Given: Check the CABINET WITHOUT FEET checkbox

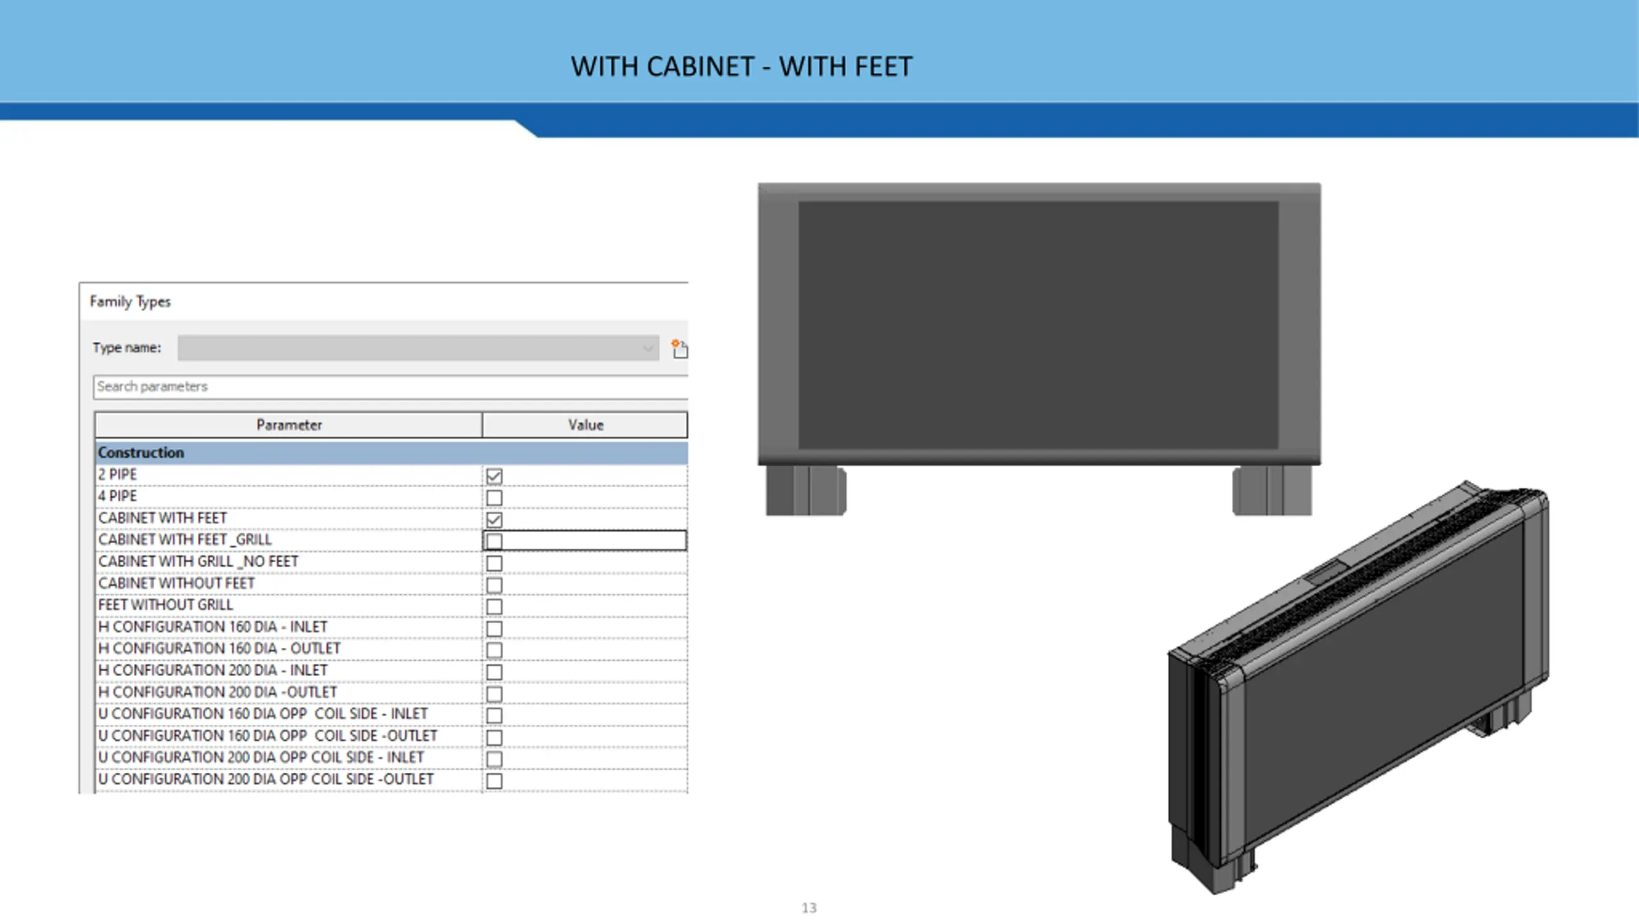Looking at the screenshot, I should (x=494, y=585).
